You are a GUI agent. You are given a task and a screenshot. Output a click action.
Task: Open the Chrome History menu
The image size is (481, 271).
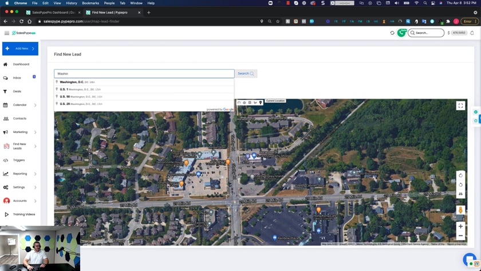[x=72, y=3]
